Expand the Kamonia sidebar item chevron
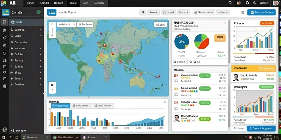This screenshot has width=281, height=140. click(x=41, y=30)
